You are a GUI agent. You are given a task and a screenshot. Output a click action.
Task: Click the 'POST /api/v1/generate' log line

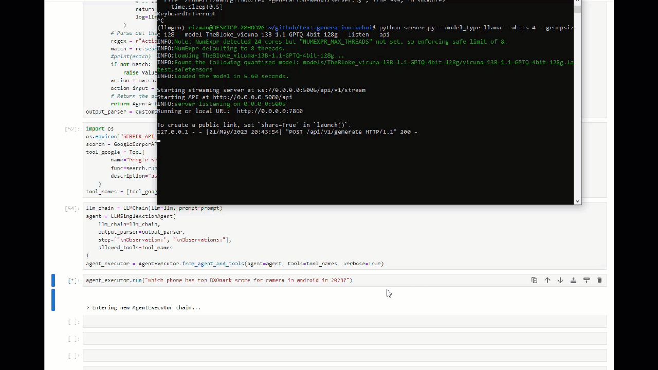pyautogui.click(x=287, y=132)
